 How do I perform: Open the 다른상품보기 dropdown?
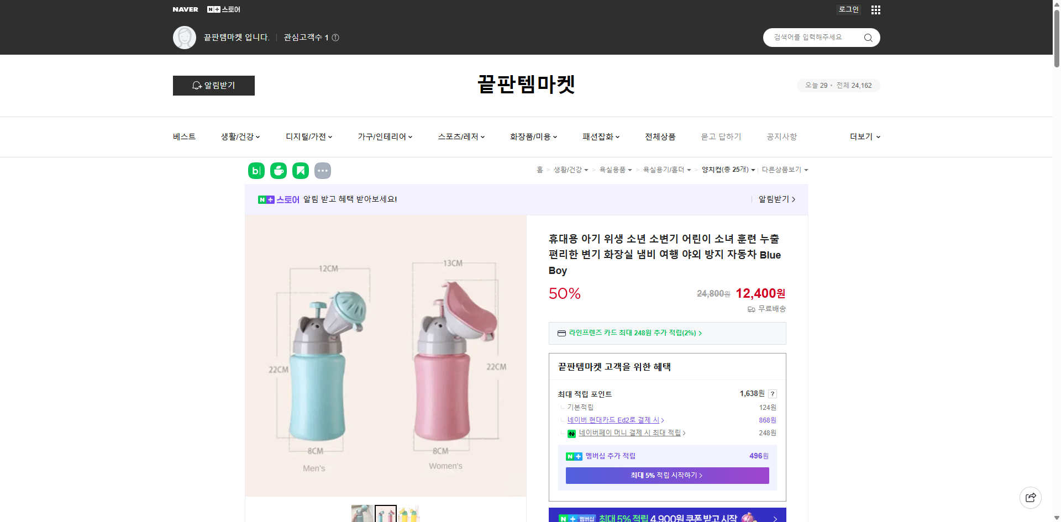coord(785,170)
